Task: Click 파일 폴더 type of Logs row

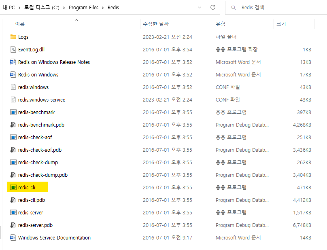Action: pyautogui.click(x=226, y=37)
